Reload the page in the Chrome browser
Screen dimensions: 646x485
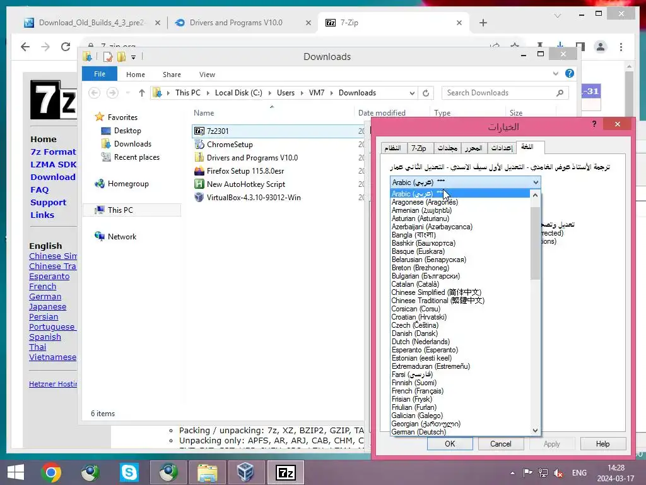(66, 47)
